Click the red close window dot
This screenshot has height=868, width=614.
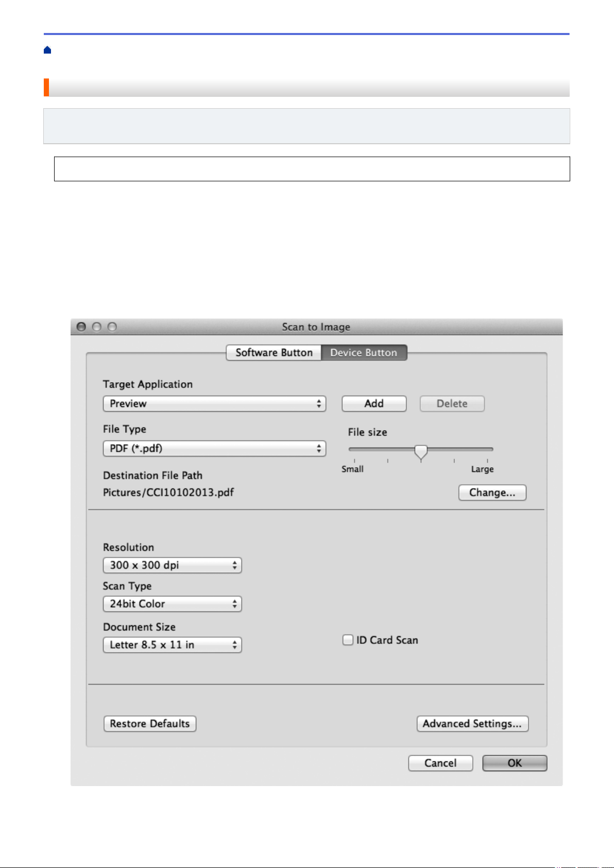[81, 327]
